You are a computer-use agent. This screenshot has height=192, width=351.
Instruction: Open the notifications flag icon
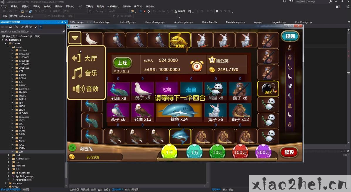[x=291, y=1]
